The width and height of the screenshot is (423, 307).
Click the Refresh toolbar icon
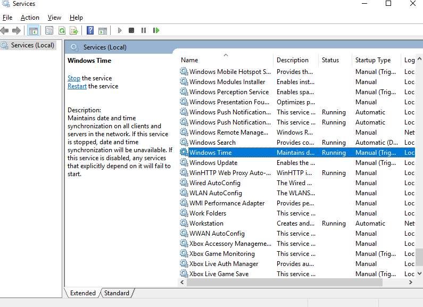[62, 30]
